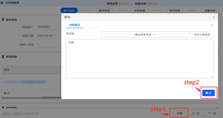Viewport: 223px width, 118px height.
Task: Click the 报销日期 field showing 2022-03-07
Action: tap(45, 36)
